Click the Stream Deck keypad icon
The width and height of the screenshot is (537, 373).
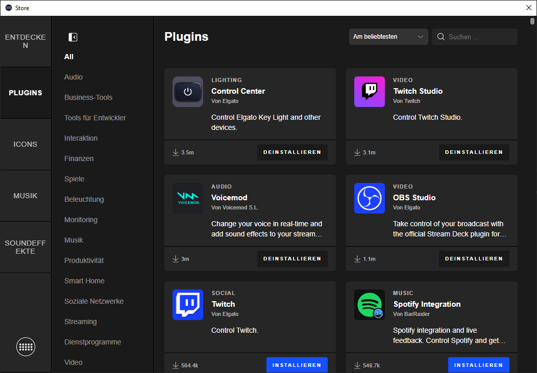click(26, 347)
